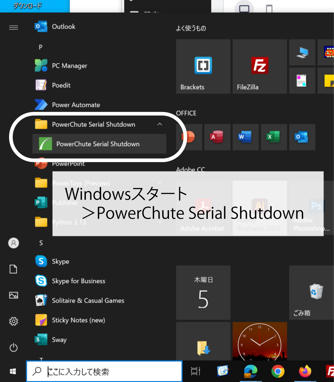The image size is (334, 382).
Task: Click the ここに入力して検索 search box
Action: [x=104, y=371]
